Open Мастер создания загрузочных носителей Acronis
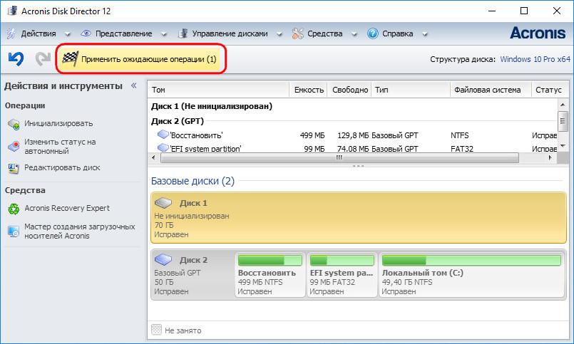The image size is (574, 344). (80, 231)
